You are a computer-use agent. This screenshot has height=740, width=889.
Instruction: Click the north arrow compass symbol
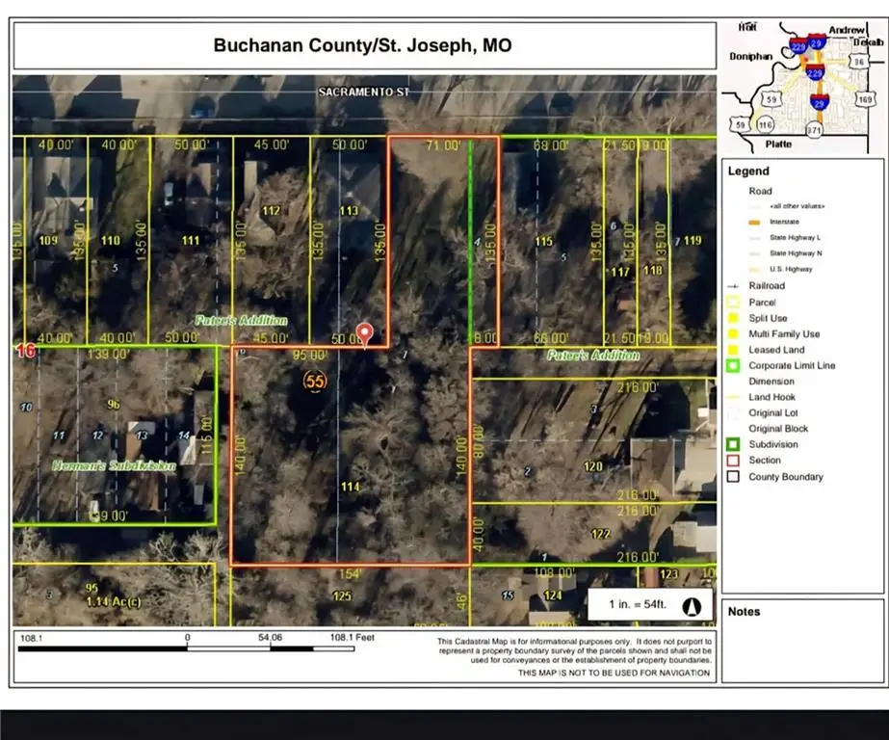click(x=690, y=607)
